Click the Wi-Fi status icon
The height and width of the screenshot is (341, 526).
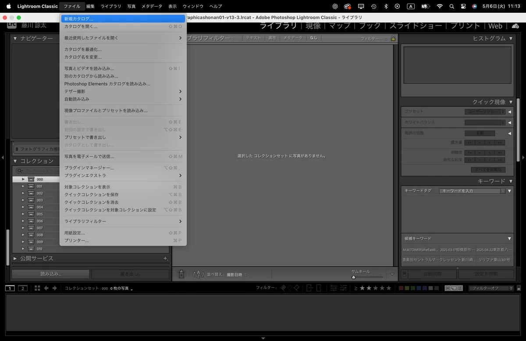[x=440, y=6]
